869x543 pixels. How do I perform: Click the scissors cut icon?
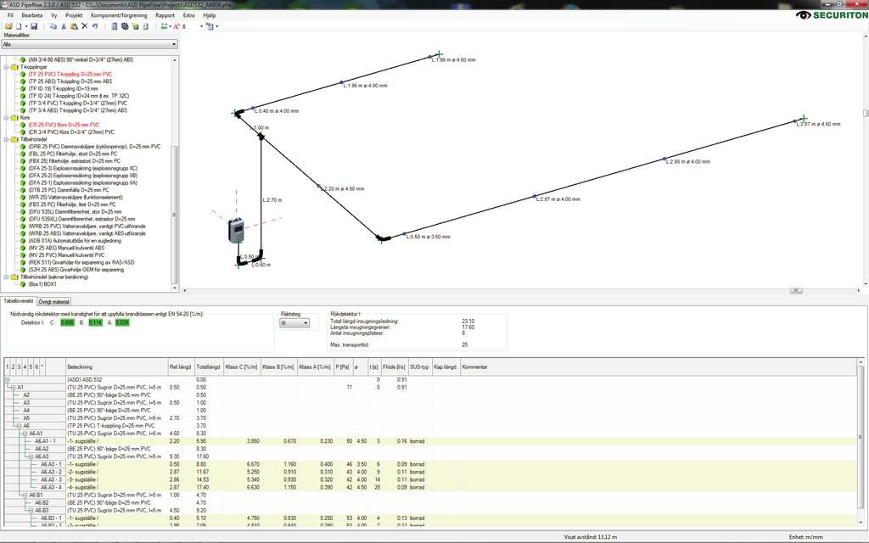pyautogui.click(x=64, y=26)
